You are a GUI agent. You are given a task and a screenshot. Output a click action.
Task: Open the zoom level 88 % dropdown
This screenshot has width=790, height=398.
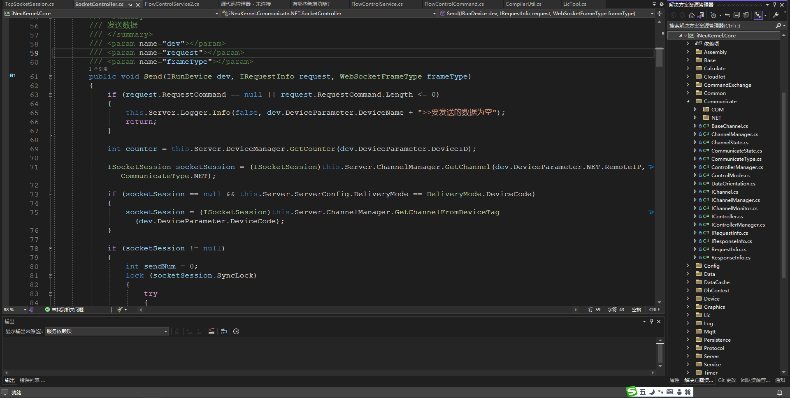click(25, 310)
